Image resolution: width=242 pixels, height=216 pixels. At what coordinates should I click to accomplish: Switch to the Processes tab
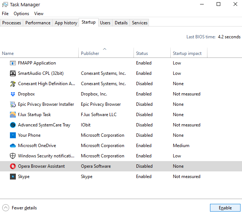(x=11, y=23)
